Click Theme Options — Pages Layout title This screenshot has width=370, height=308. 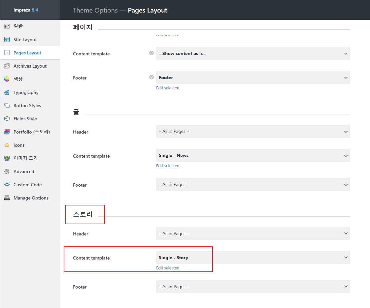(120, 10)
